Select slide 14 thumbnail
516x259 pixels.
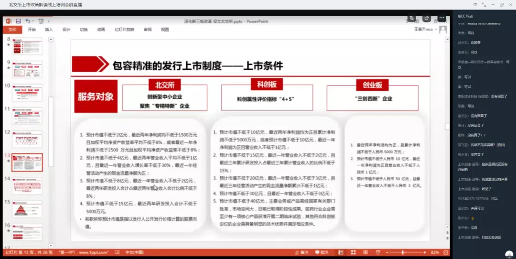click(x=27, y=186)
